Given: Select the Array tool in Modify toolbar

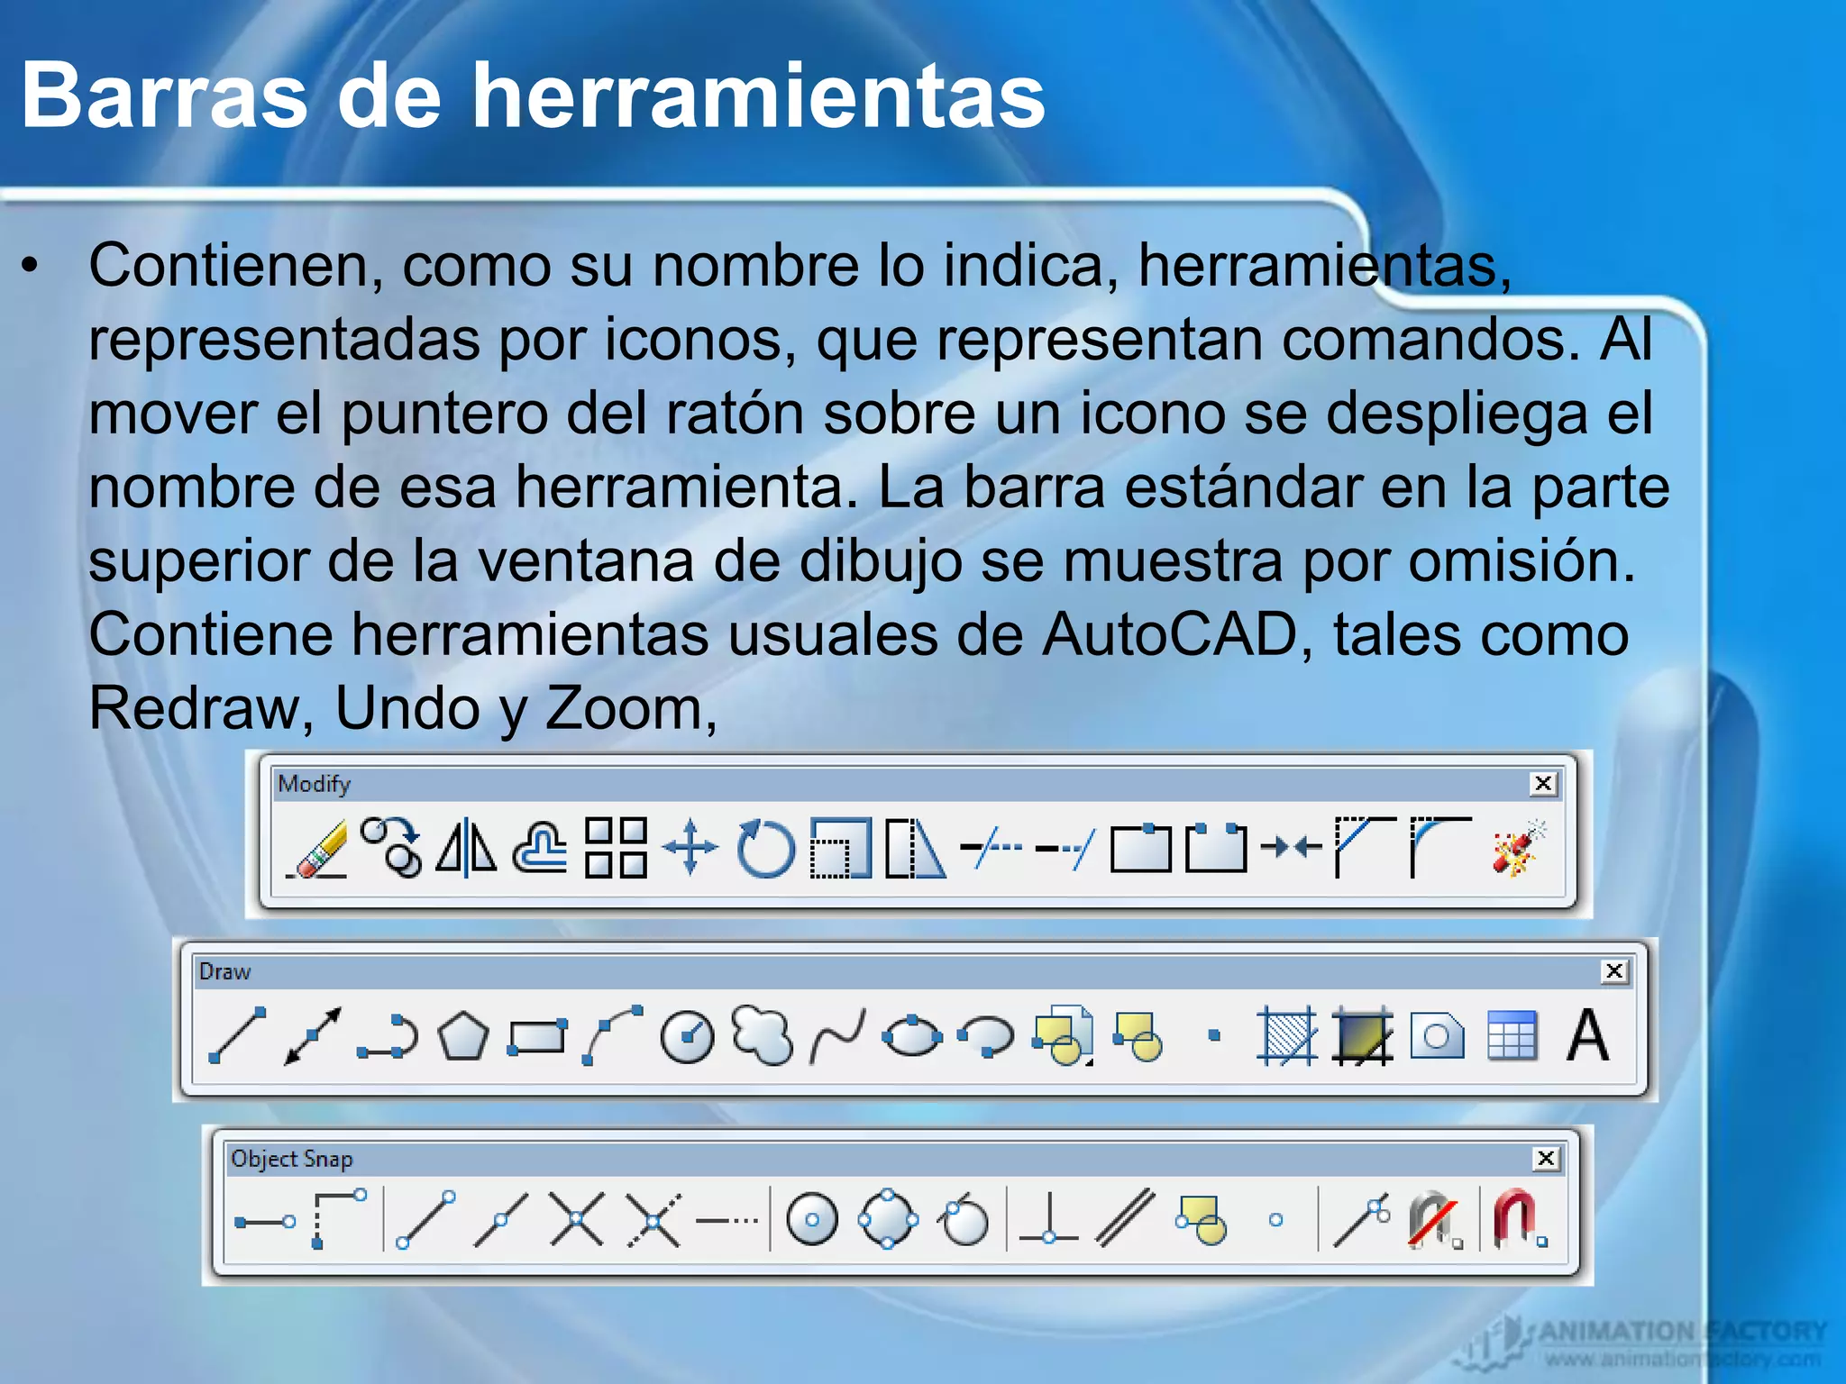Looking at the screenshot, I should pyautogui.click(x=616, y=848).
